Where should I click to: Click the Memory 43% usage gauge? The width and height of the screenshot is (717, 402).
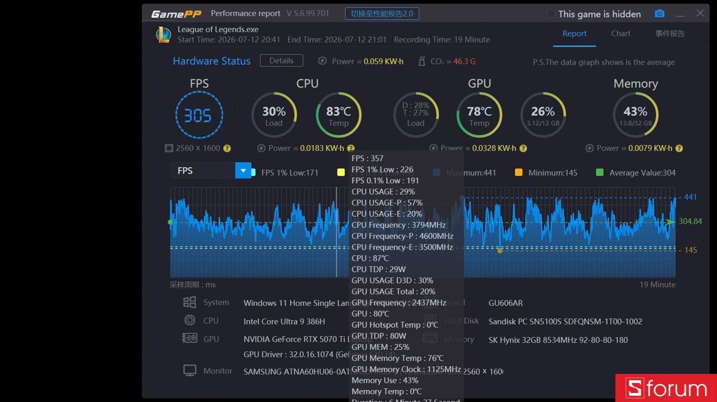point(635,115)
